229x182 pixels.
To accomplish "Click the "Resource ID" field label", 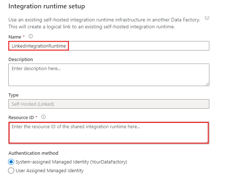I will (x=21, y=117).
